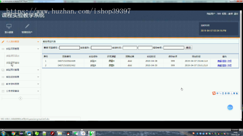Click 编辑 for project 04071533563439
The width and height of the screenshot is (243, 136).
click(220, 61)
